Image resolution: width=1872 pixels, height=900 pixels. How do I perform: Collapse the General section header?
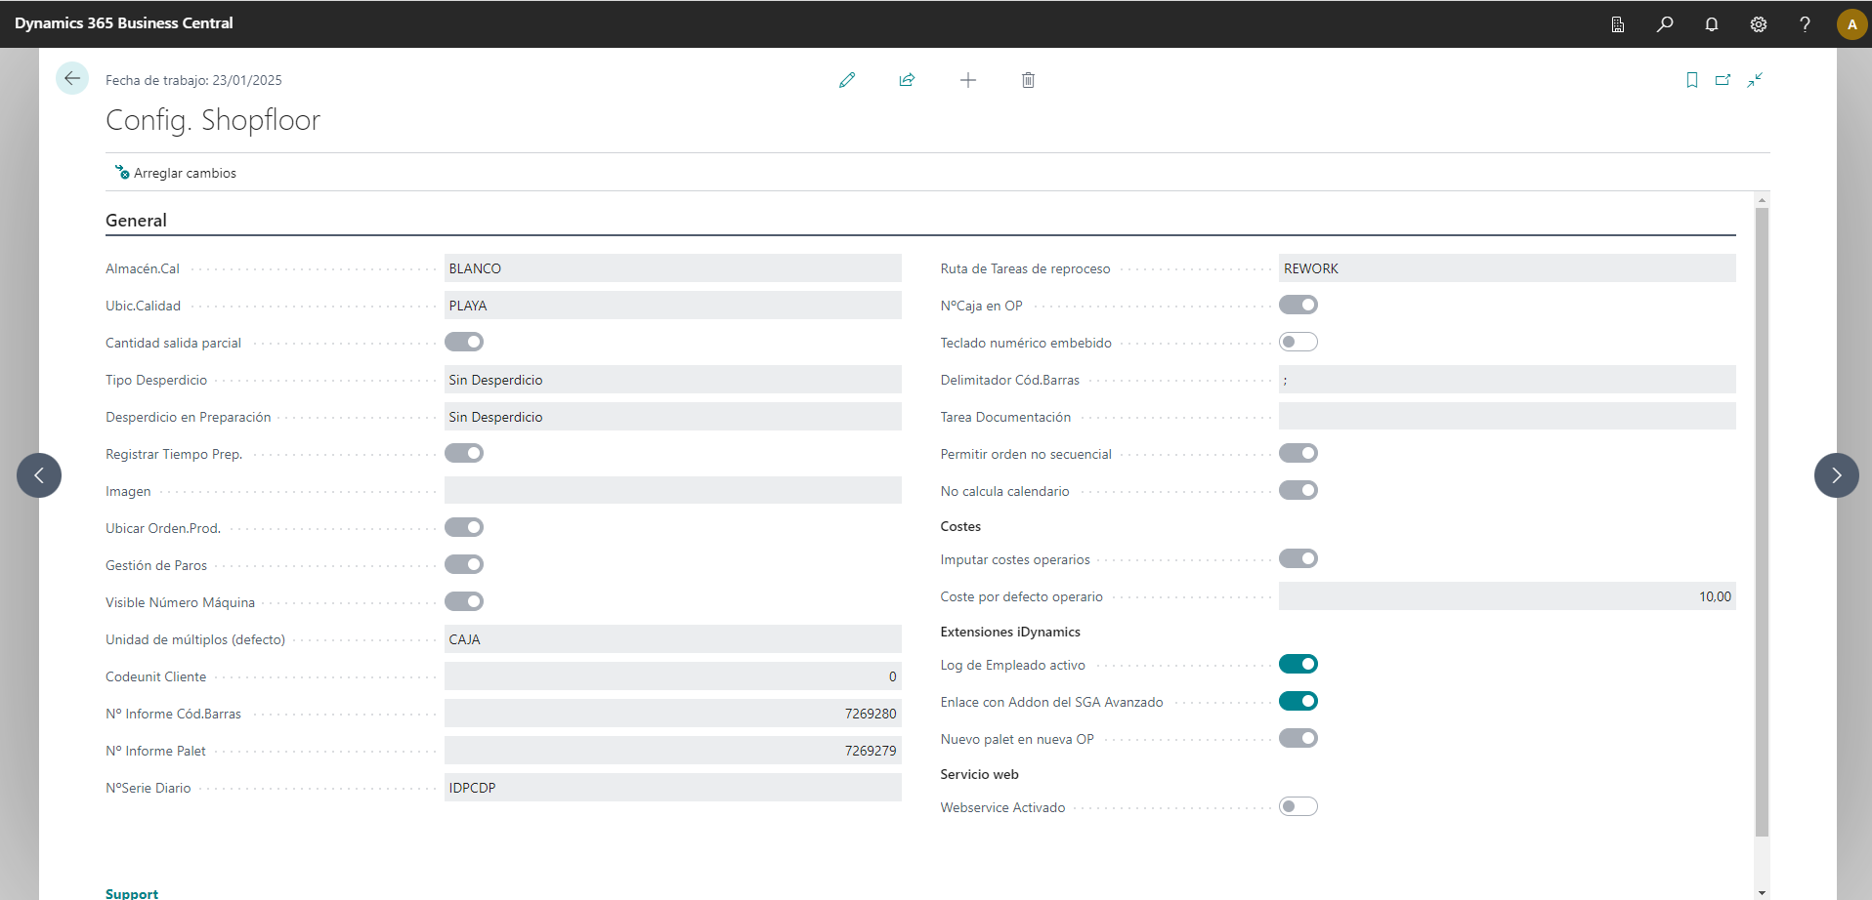pos(136,221)
